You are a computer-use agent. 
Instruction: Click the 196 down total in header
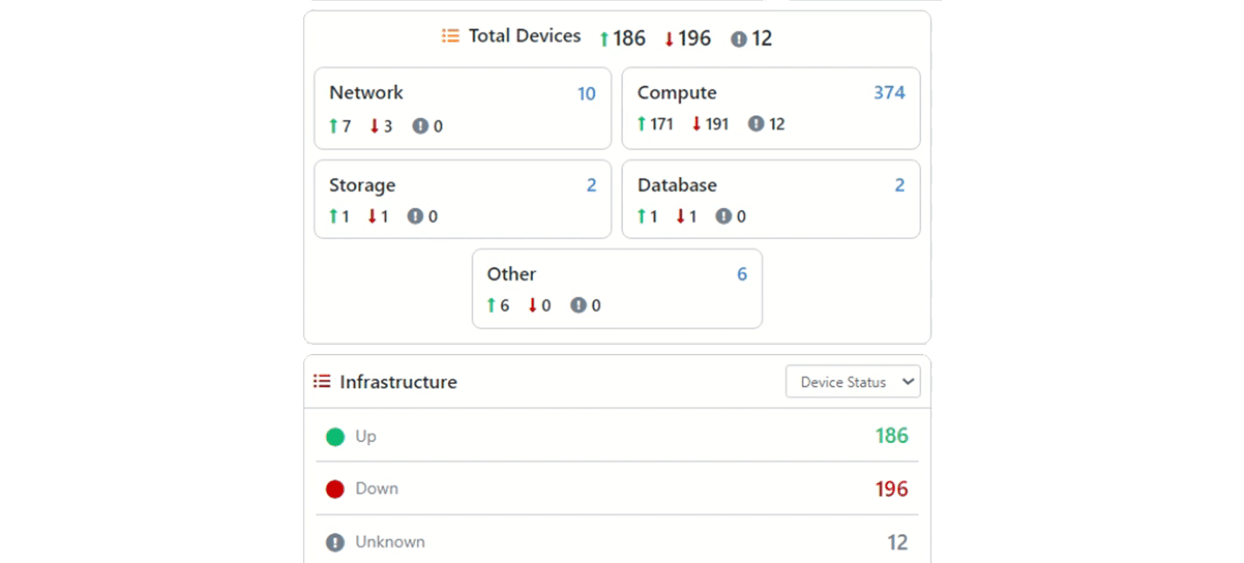(695, 38)
